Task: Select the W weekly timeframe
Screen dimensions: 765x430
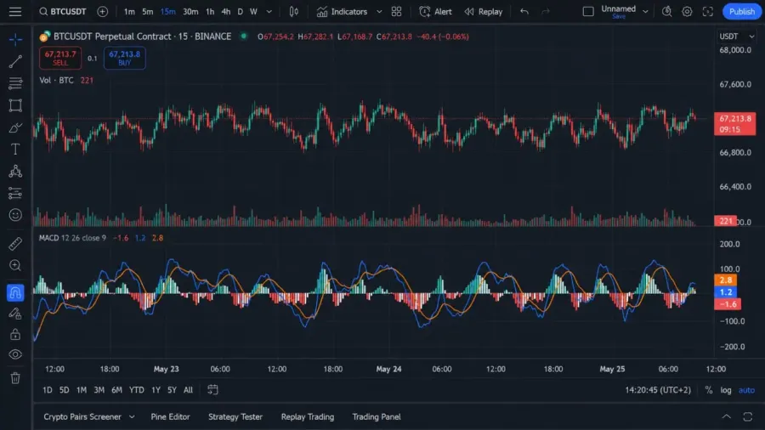Action: pyautogui.click(x=253, y=11)
